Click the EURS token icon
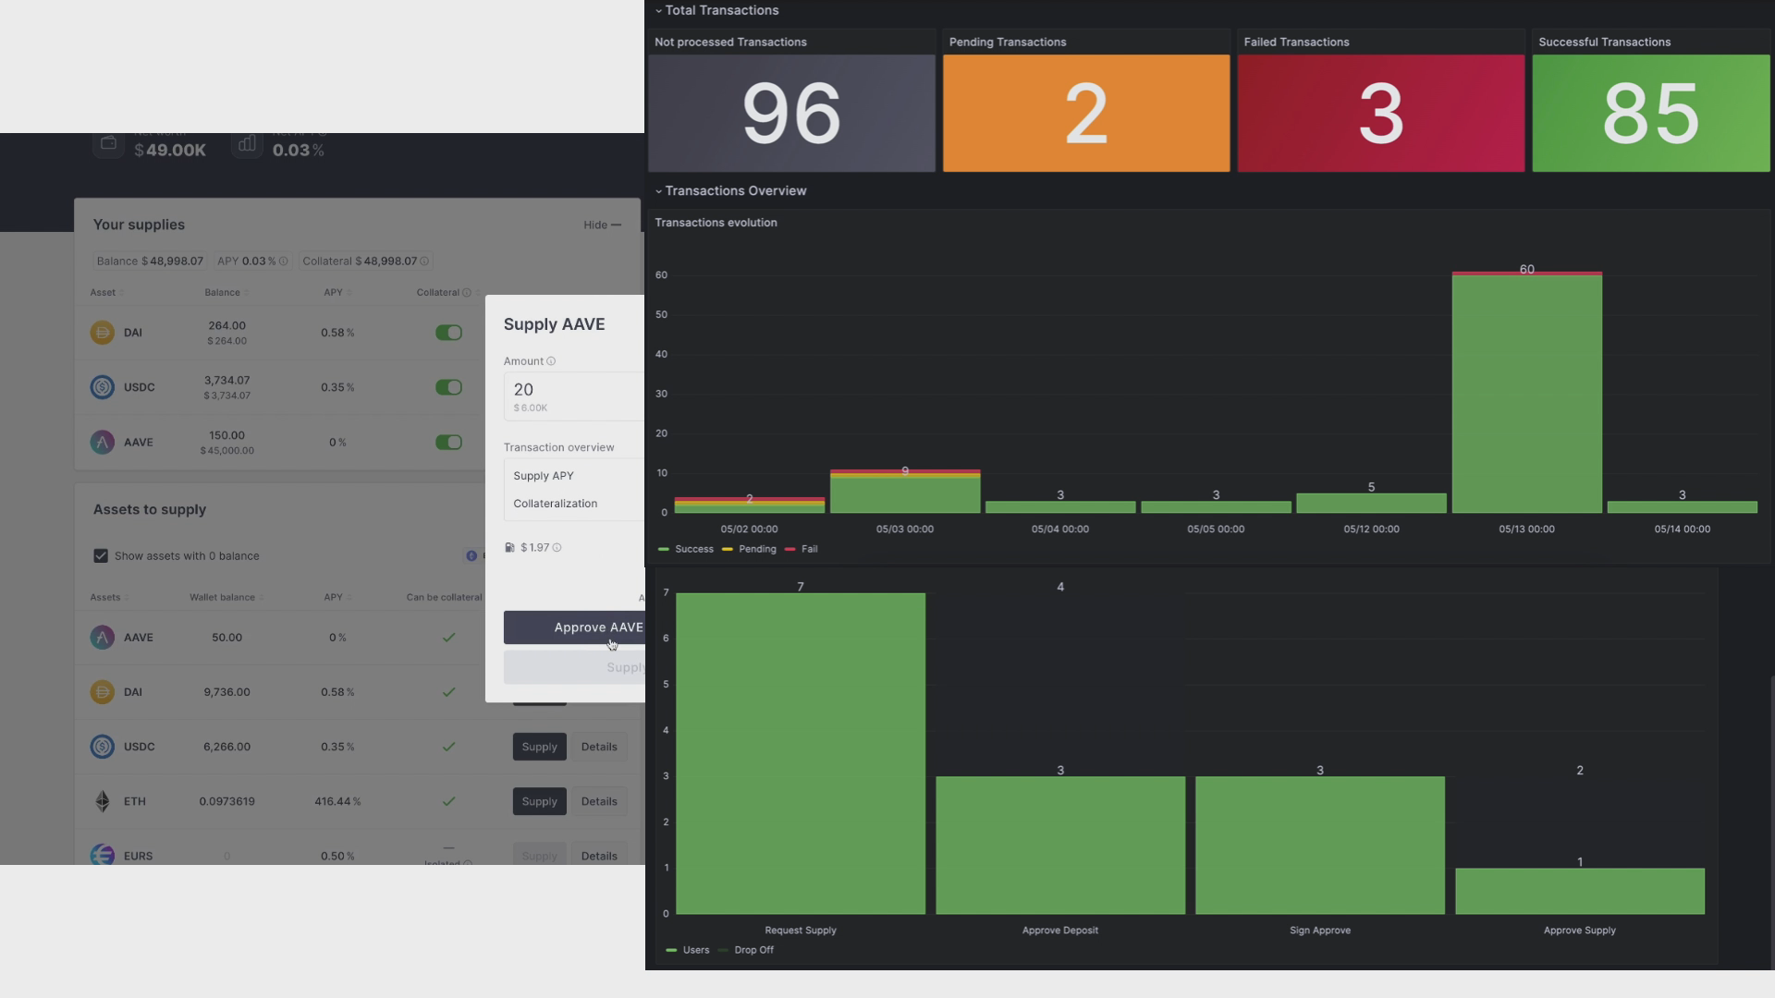This screenshot has width=1775, height=998. [x=102, y=856]
